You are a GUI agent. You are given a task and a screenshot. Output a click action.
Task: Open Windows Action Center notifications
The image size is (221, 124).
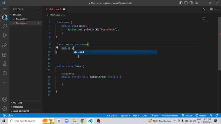(215, 121)
